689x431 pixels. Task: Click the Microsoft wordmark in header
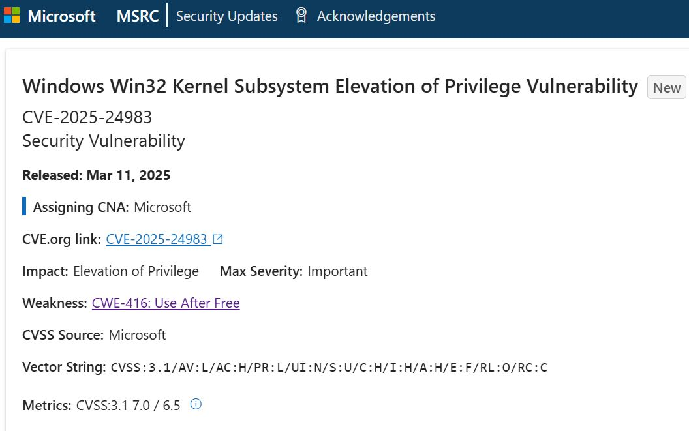point(62,16)
